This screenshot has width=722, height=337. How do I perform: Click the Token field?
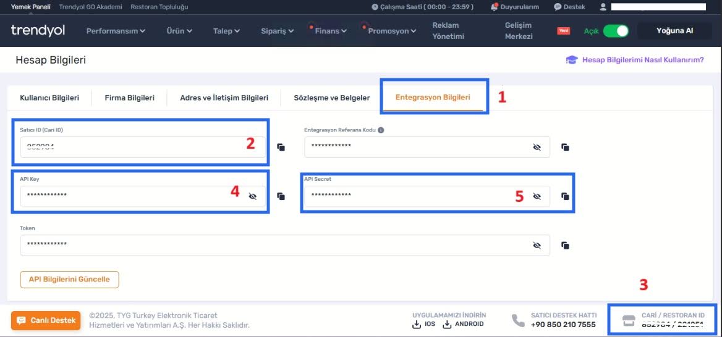point(285,246)
